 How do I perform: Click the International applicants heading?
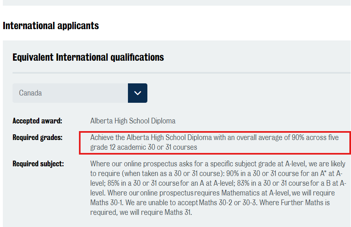51,26
